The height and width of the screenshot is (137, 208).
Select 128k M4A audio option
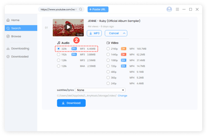coord(58,66)
